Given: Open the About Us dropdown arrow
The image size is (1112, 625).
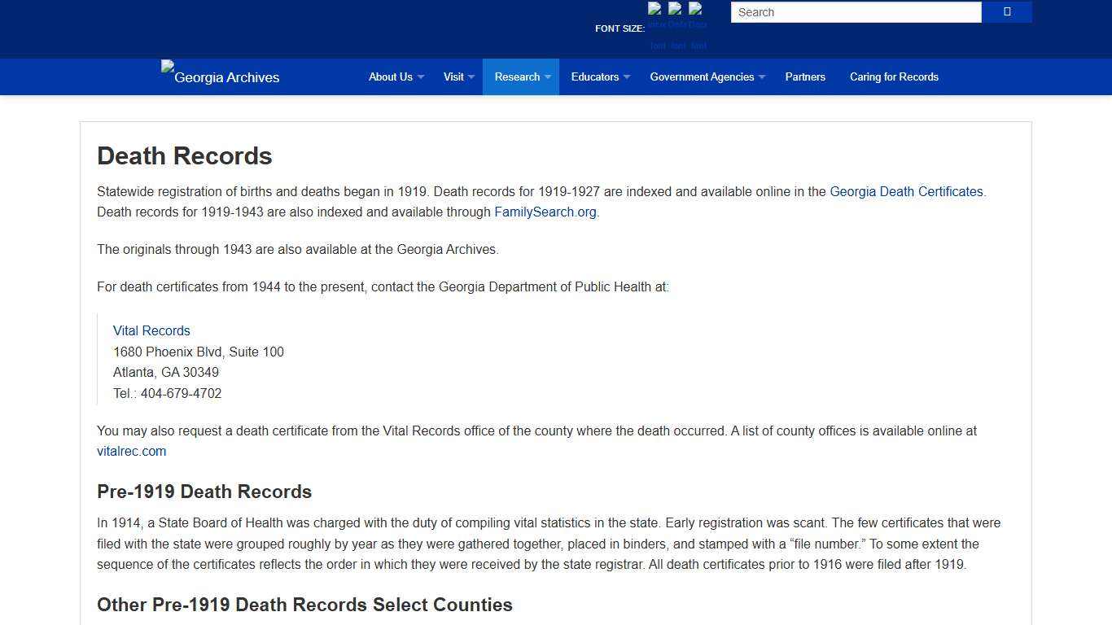Looking at the screenshot, I should 420,77.
